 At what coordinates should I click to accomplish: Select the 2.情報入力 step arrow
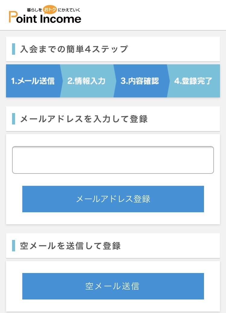[x=86, y=81]
